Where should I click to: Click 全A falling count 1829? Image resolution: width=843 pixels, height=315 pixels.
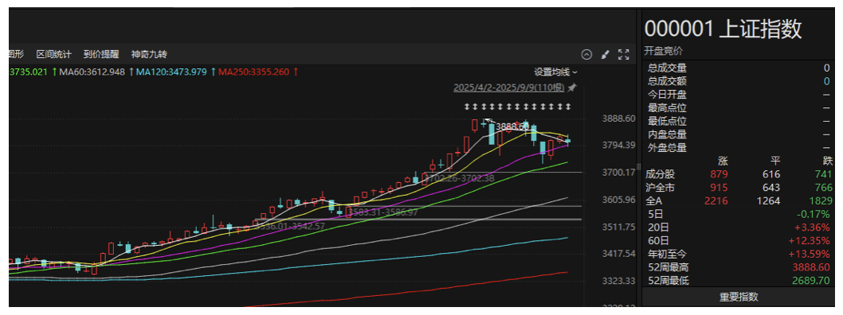[x=821, y=201]
